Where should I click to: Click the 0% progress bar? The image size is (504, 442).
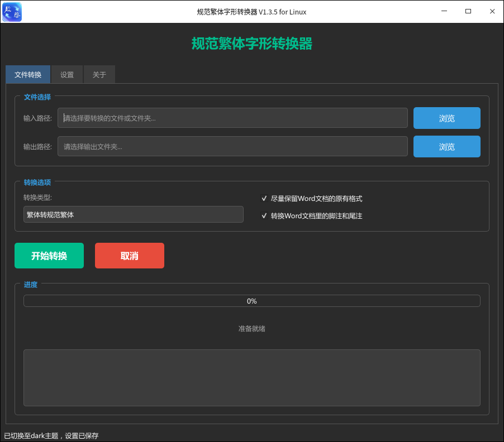point(252,301)
